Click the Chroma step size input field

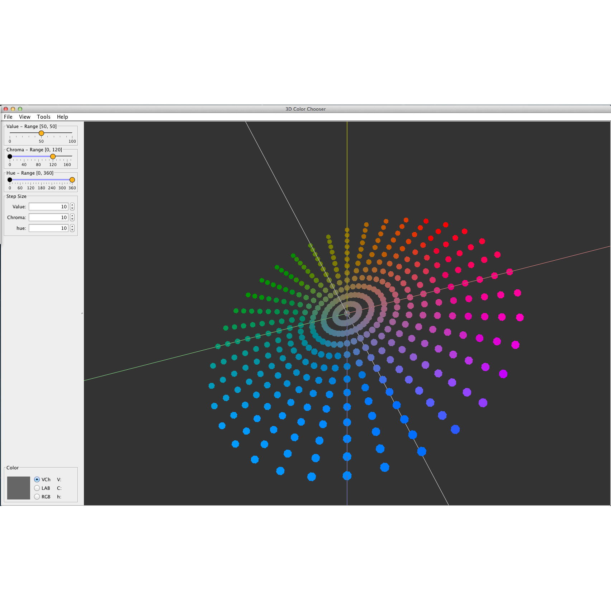pos(48,217)
